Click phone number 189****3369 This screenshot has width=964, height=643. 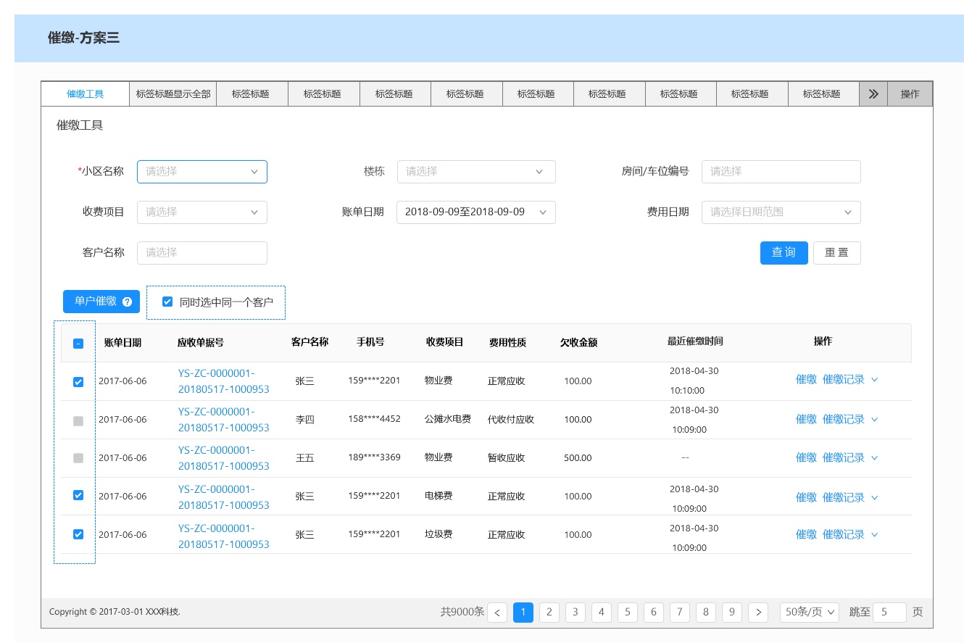click(x=374, y=457)
